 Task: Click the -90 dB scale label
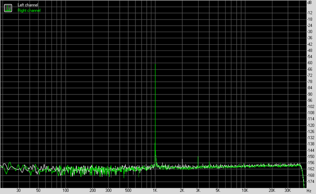point(310,94)
